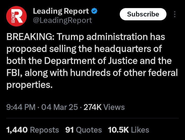This screenshot has width=185, height=140.
Task: View the 274K Views count
Action: (104, 107)
